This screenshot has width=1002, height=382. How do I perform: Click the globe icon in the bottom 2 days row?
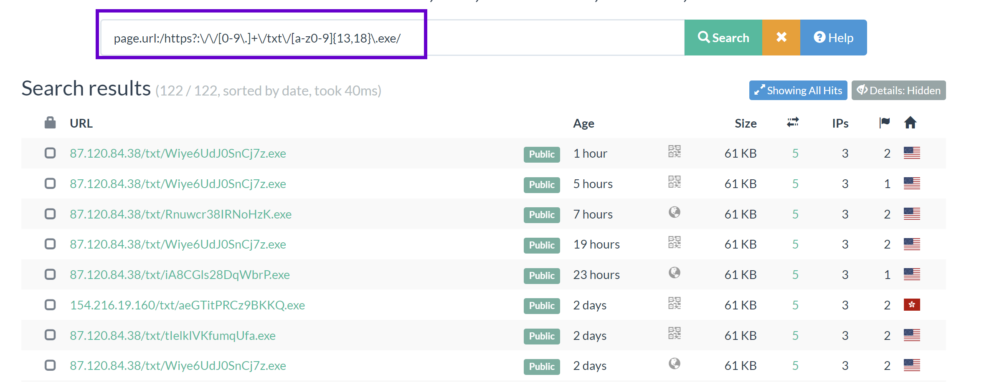(675, 364)
